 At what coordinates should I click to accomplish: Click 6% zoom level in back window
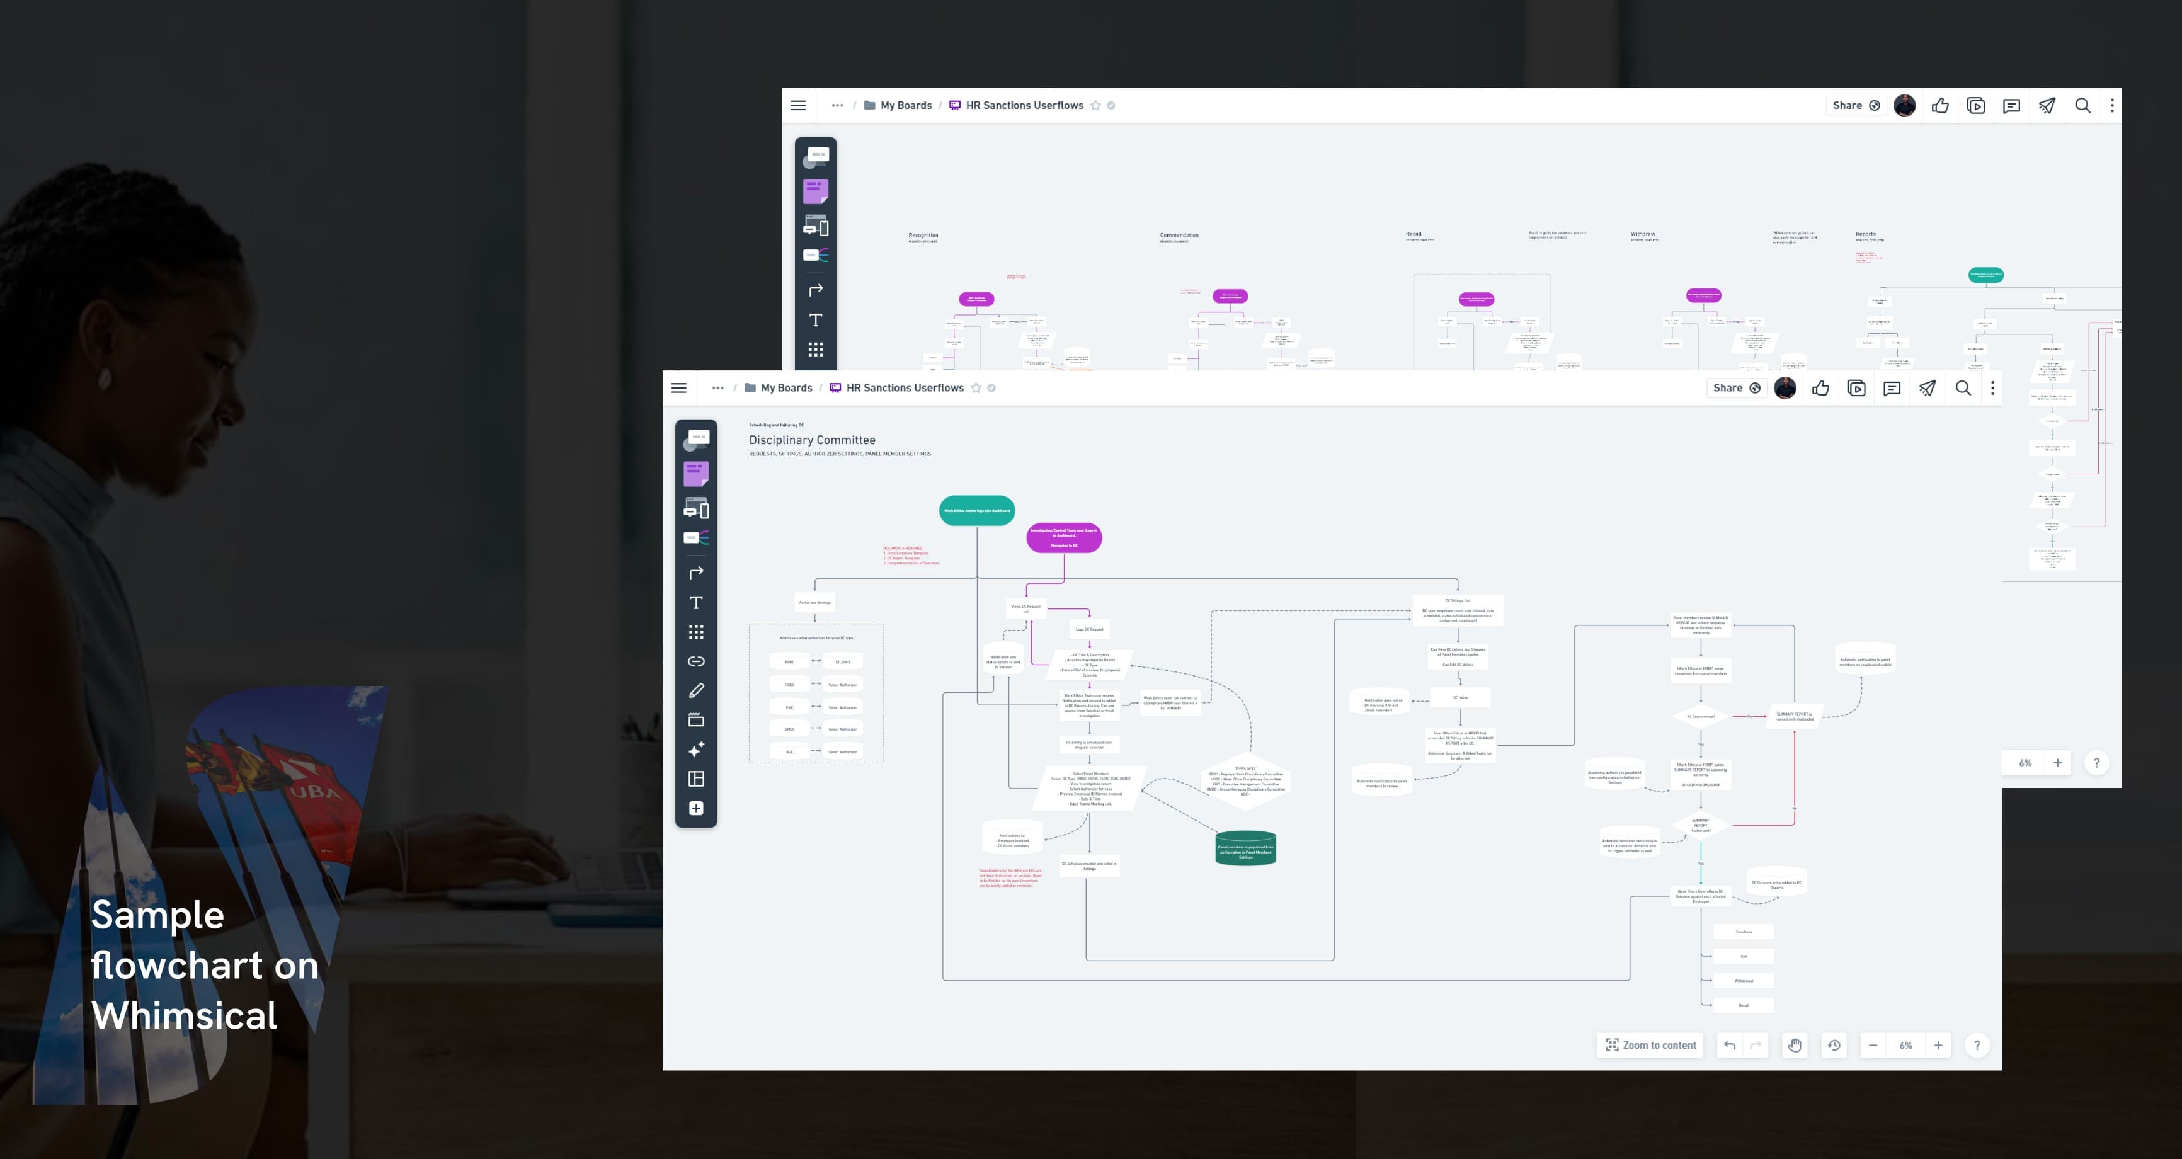pos(2025,763)
